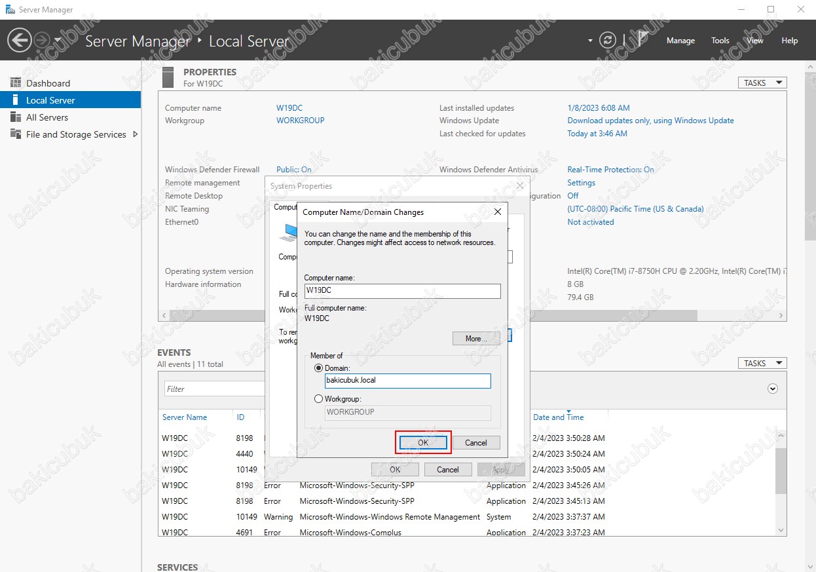This screenshot has height=572, width=816.
Task: Click the Today at 3:46 AM link
Action: click(597, 134)
